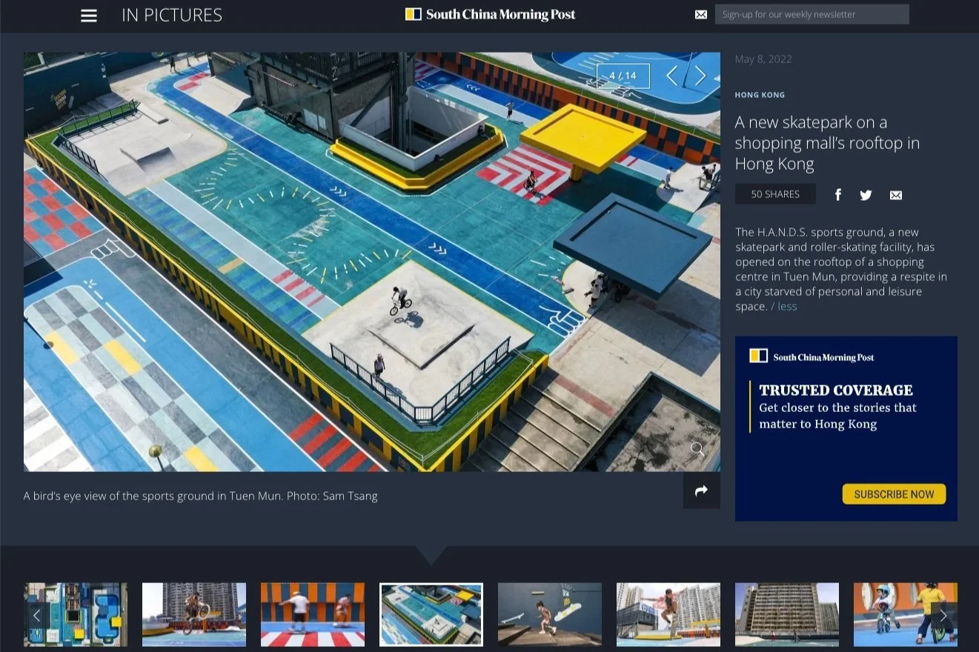The image size is (979, 652).
Task: Click the headline about the new skatepark
Action: click(827, 143)
